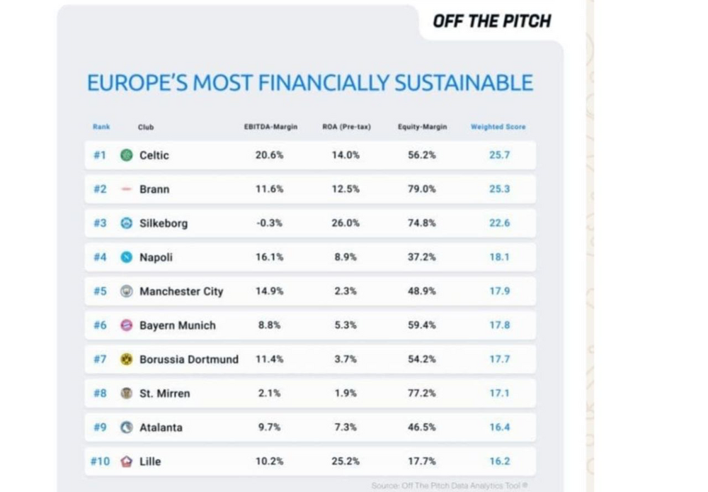Viewport: 708px width, 492px height.
Task: Click the Silkeborg club crest icon
Action: click(x=127, y=223)
